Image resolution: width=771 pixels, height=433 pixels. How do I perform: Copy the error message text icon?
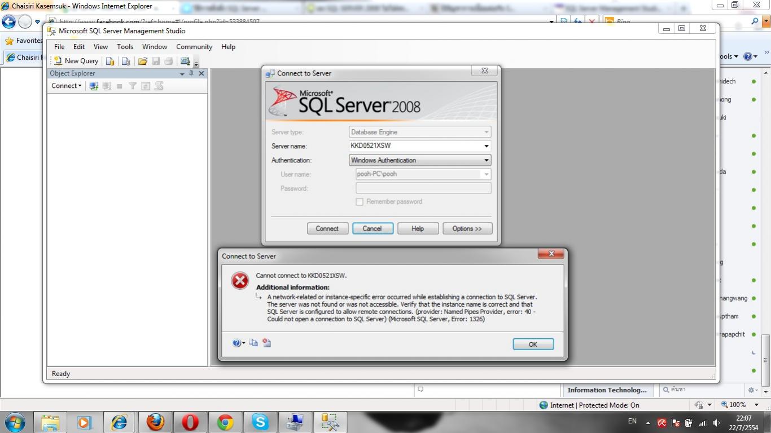click(253, 343)
